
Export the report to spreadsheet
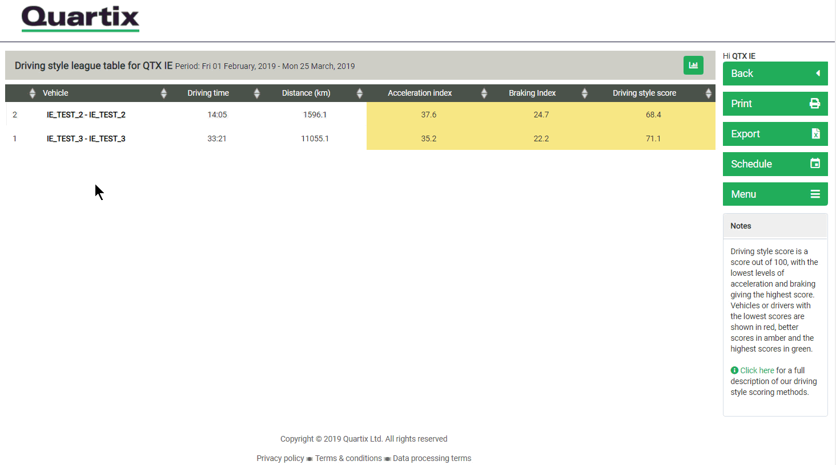pos(775,134)
